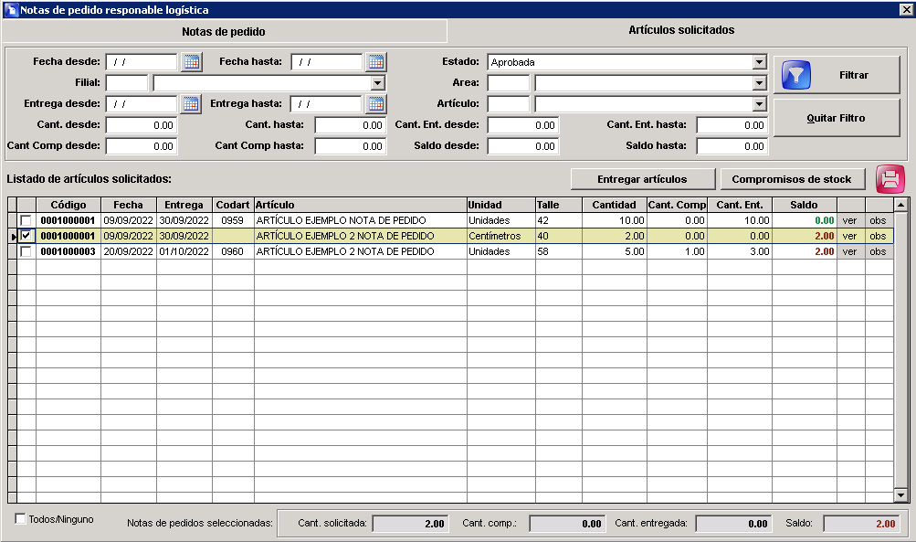Click the Cant. desde field
916x542 pixels.
[x=142, y=125]
